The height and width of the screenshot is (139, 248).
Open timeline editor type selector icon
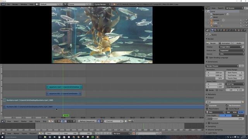[3, 134]
